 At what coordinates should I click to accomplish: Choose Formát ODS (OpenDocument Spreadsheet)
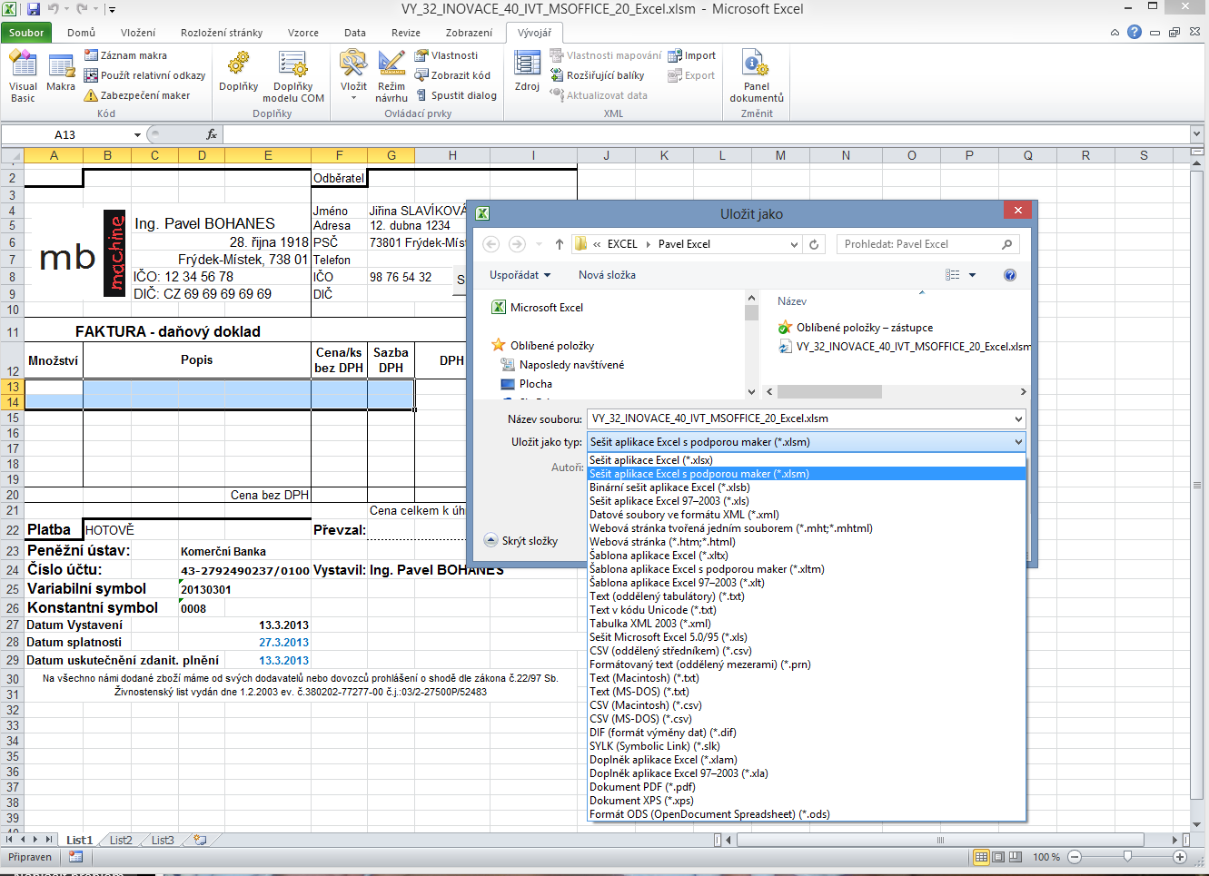[x=807, y=814]
